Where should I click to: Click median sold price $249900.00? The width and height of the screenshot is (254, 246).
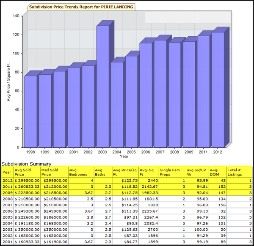pos(55,211)
